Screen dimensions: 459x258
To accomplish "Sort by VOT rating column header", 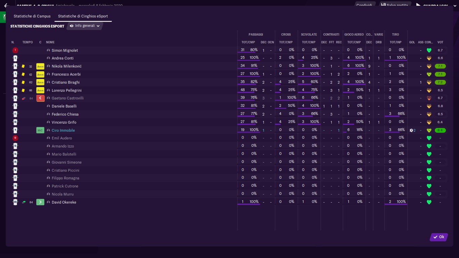I will click(x=440, y=42).
